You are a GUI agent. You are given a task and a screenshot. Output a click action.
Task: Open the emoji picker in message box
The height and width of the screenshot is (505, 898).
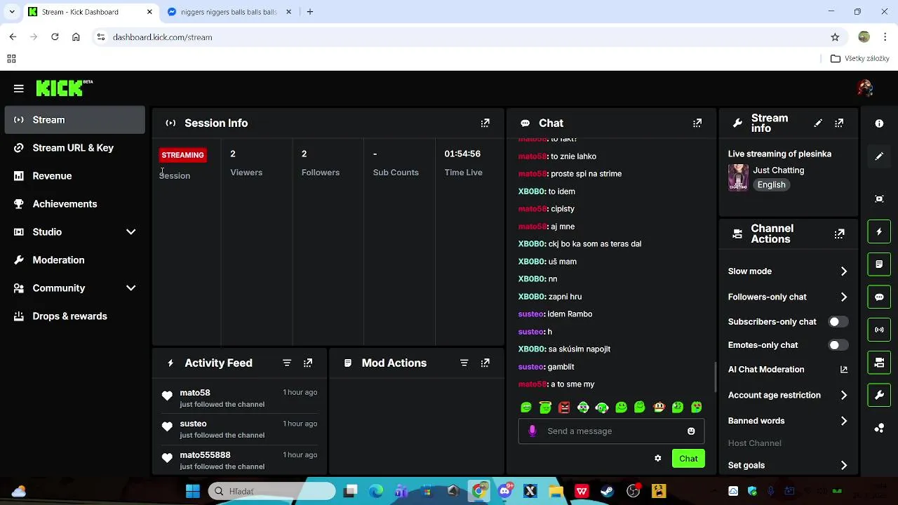point(691,431)
